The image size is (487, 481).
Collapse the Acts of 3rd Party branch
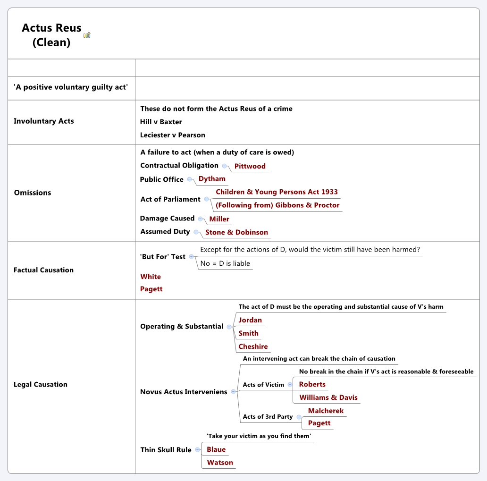click(x=299, y=417)
